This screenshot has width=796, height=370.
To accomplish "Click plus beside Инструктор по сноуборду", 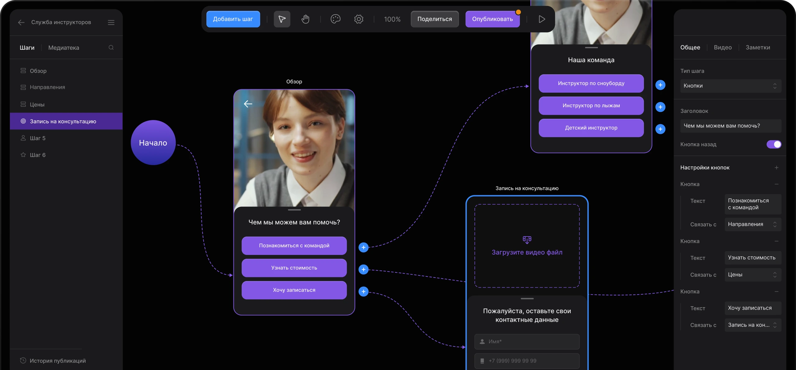I will tap(660, 85).
